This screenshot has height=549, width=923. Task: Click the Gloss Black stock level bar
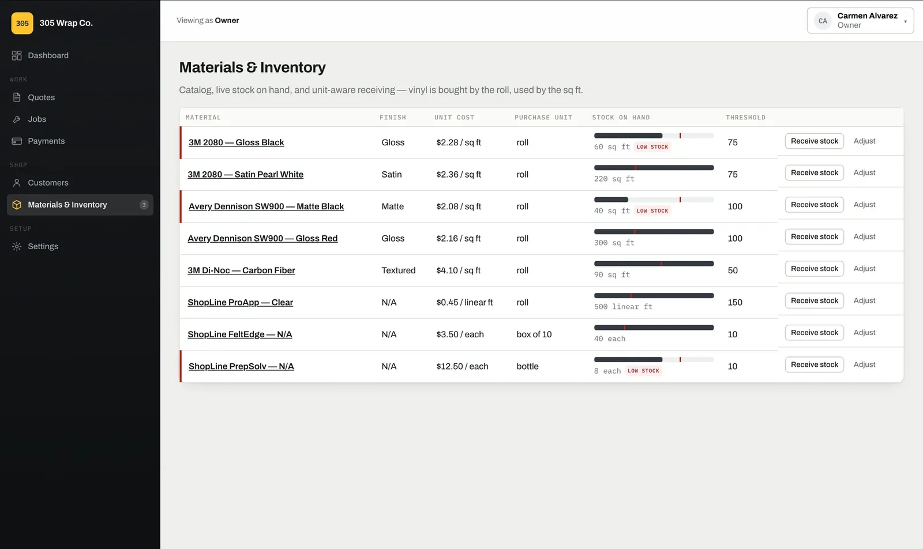[x=654, y=136]
